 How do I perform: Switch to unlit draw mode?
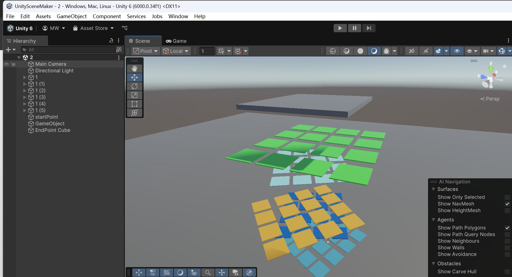point(360,51)
